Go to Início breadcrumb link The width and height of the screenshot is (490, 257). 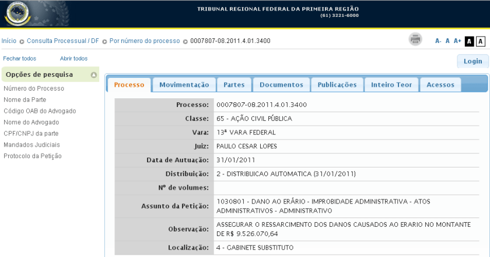pyautogui.click(x=9, y=41)
